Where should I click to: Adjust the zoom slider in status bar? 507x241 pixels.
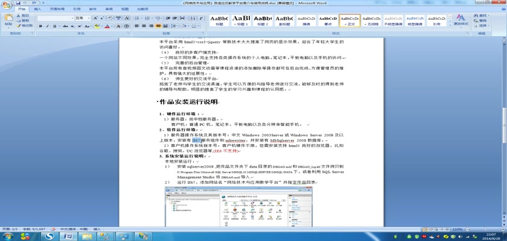pos(485,229)
